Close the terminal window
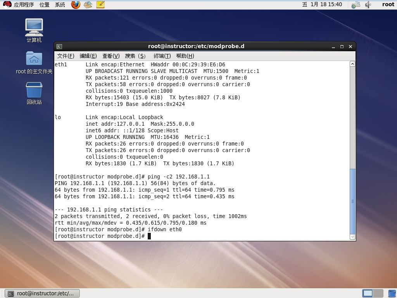Image resolution: width=397 pixels, height=298 pixels. click(x=350, y=47)
